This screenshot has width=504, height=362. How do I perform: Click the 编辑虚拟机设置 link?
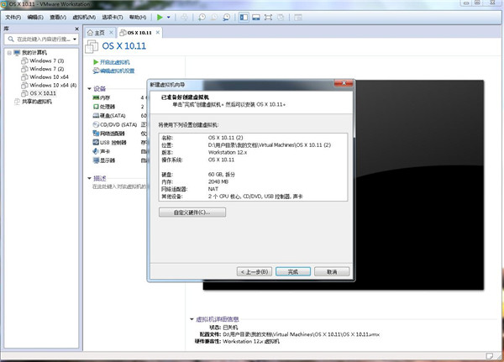113,71
